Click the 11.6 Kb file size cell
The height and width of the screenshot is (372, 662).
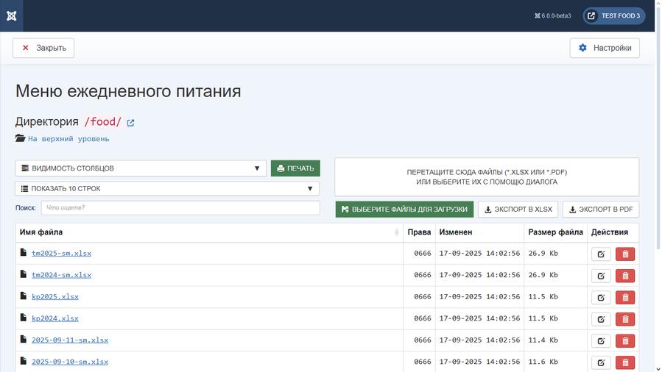pyautogui.click(x=543, y=362)
